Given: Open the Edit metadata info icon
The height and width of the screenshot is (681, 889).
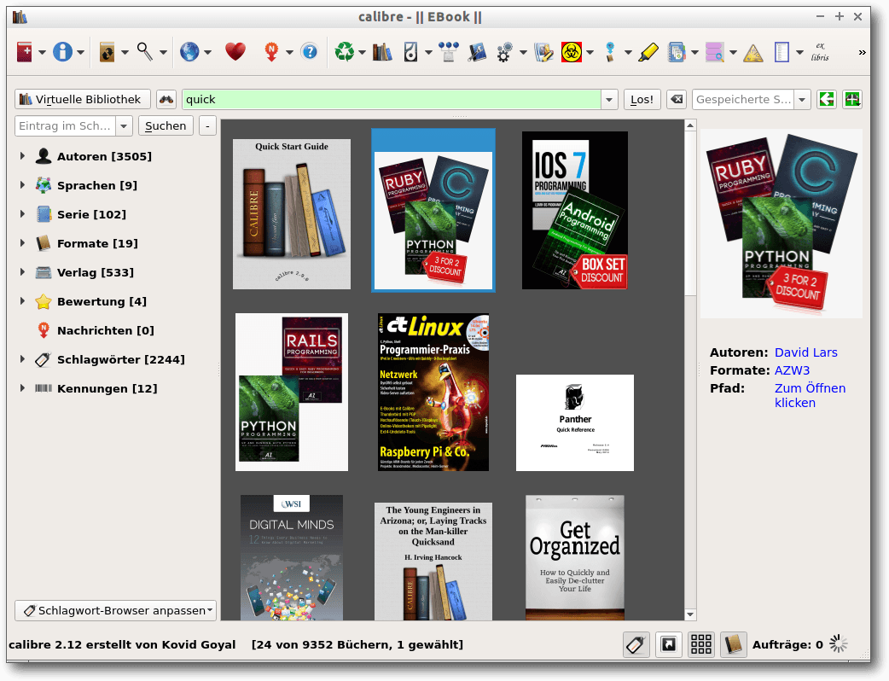Looking at the screenshot, I should 62,52.
